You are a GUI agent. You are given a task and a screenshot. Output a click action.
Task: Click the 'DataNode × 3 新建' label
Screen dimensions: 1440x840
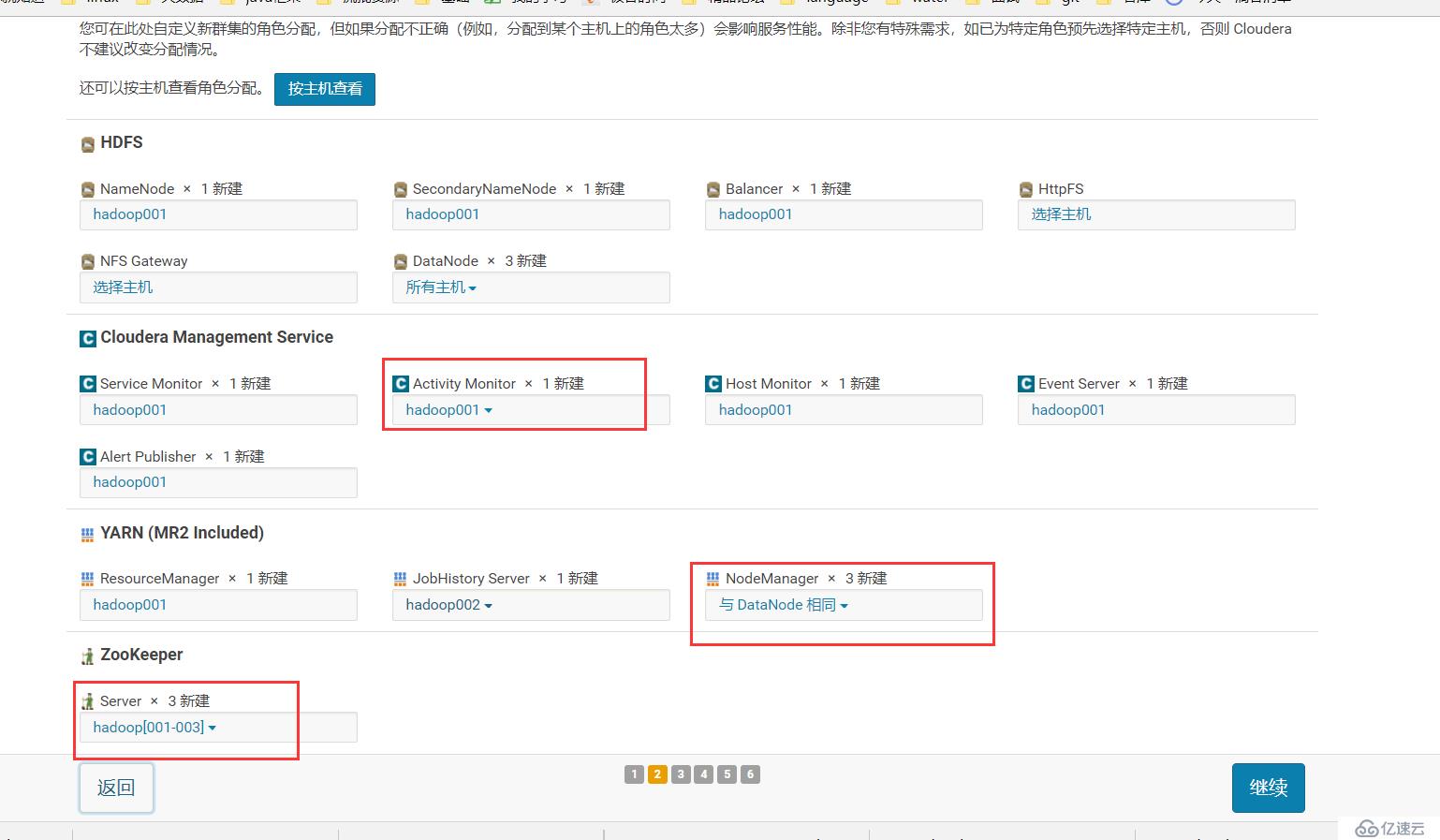pos(479,261)
